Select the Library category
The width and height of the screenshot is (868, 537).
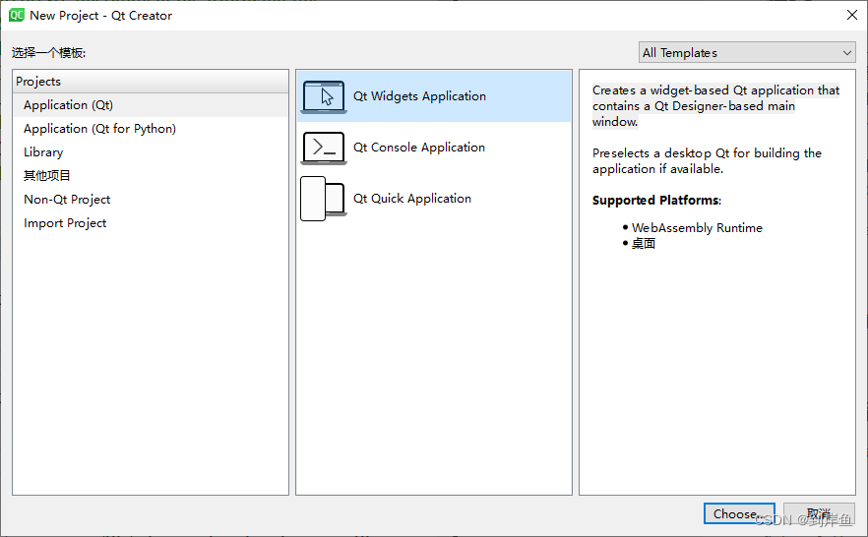click(x=151, y=152)
